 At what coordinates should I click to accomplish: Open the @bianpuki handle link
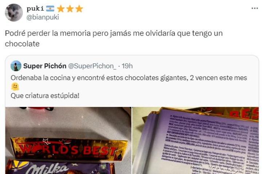(x=43, y=17)
